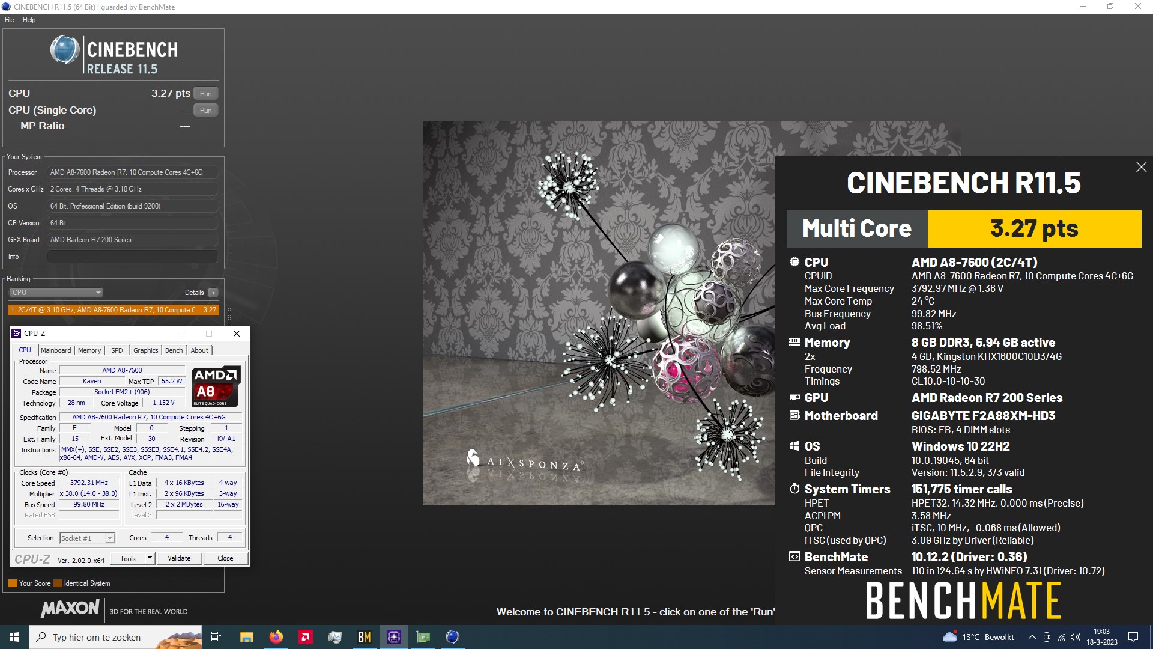Click the CPU-Z title bar icon
1153x649 pixels.
pos(17,334)
